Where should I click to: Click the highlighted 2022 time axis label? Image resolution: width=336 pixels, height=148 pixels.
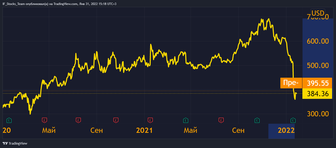[286, 131]
